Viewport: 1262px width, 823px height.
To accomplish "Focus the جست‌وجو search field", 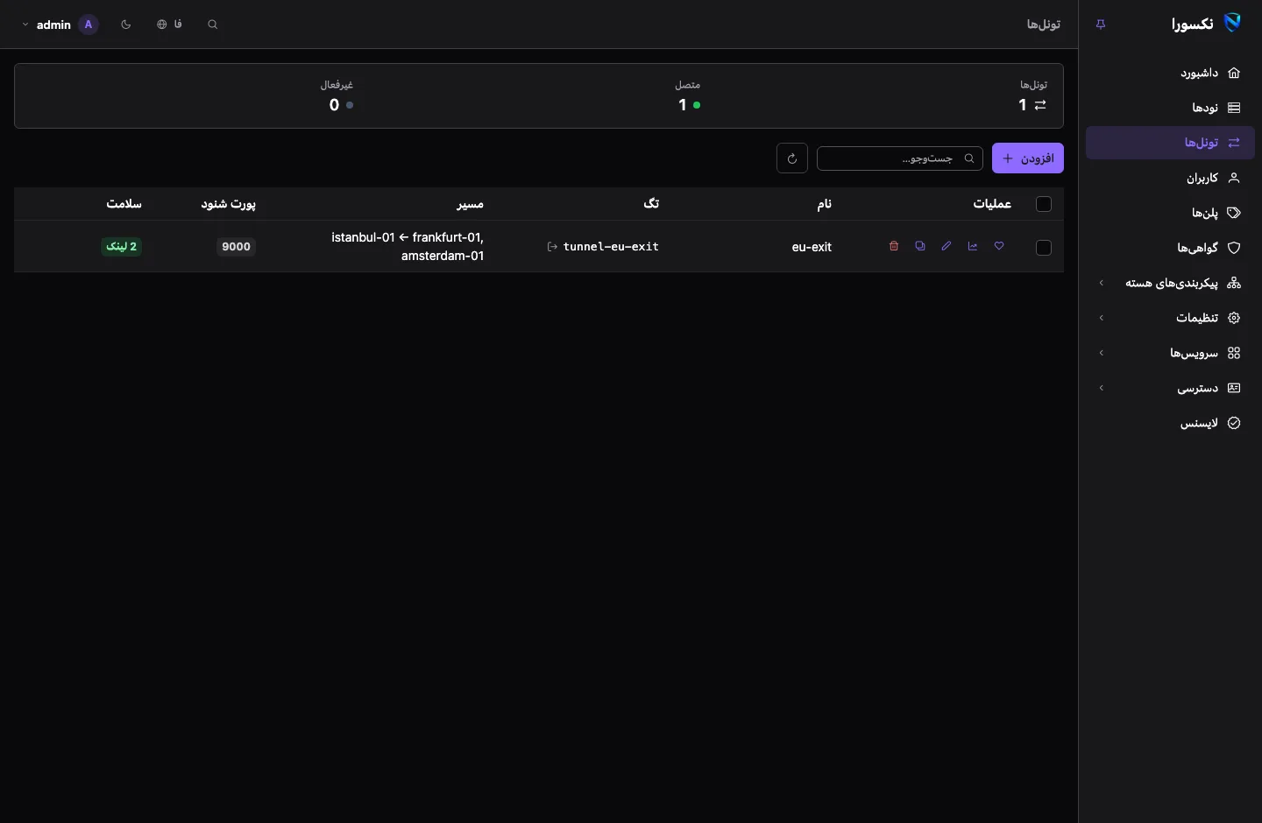I will click(900, 158).
